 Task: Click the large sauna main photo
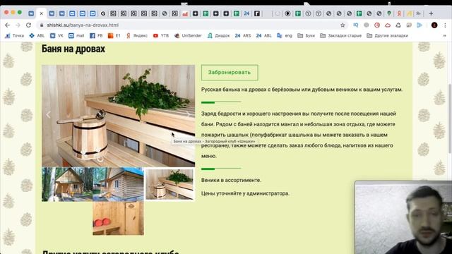118,116
